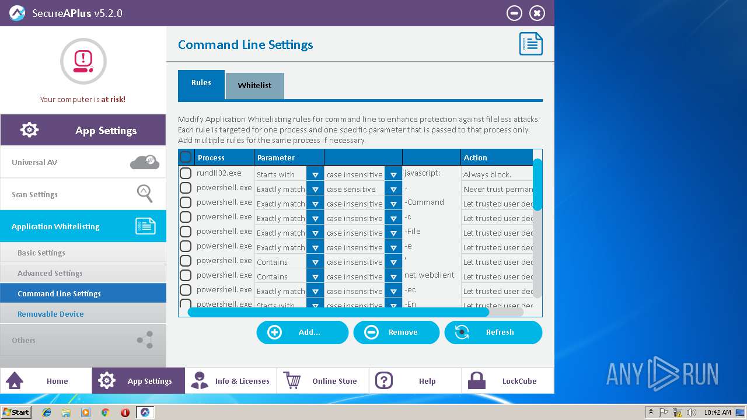Screen dimensions: 747x420
Task: Check the rundll32.exe rule checkbox
Action: pyautogui.click(x=186, y=173)
